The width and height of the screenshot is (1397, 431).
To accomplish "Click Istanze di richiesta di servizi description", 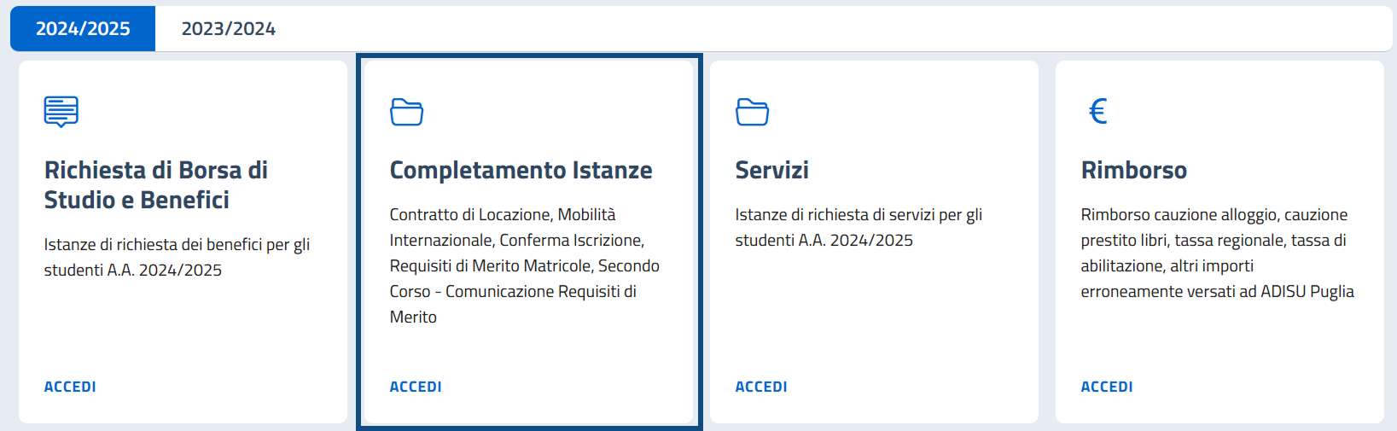I will 859,227.
